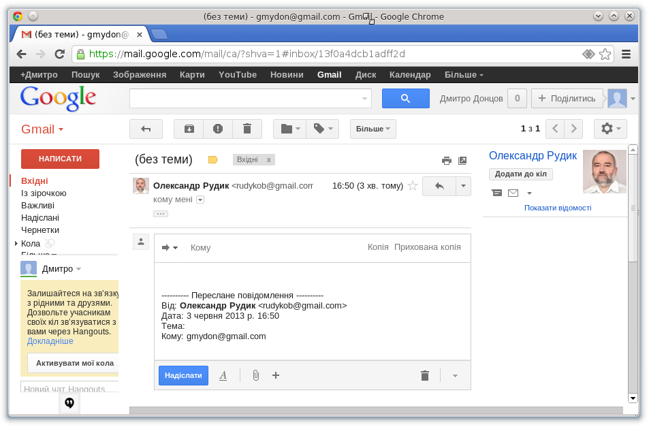Click the plus insert options icon
The height and width of the screenshot is (427, 649).
coord(276,375)
